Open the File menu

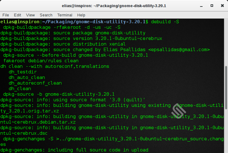pos(6,15)
